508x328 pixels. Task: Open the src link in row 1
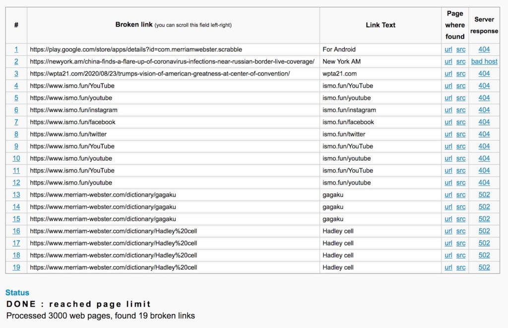461,49
